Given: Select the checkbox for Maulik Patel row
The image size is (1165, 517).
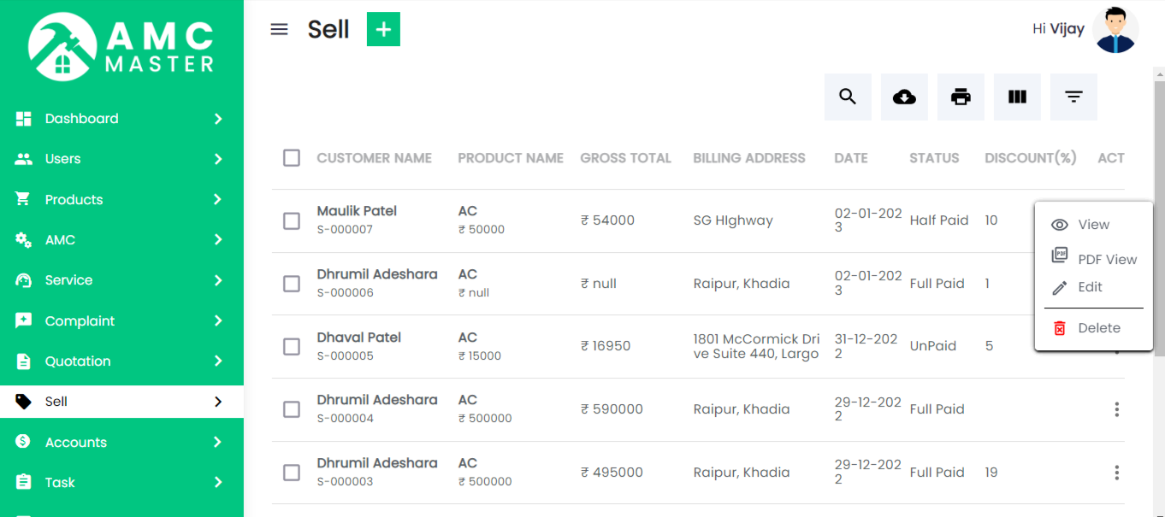Looking at the screenshot, I should click(x=292, y=220).
